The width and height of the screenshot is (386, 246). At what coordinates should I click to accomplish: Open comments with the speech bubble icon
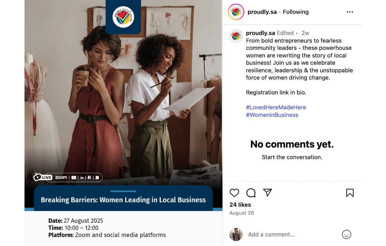tap(251, 193)
